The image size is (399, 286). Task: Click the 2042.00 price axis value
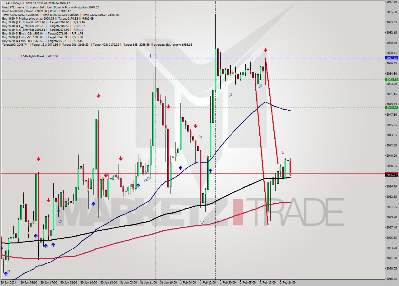[391, 145]
